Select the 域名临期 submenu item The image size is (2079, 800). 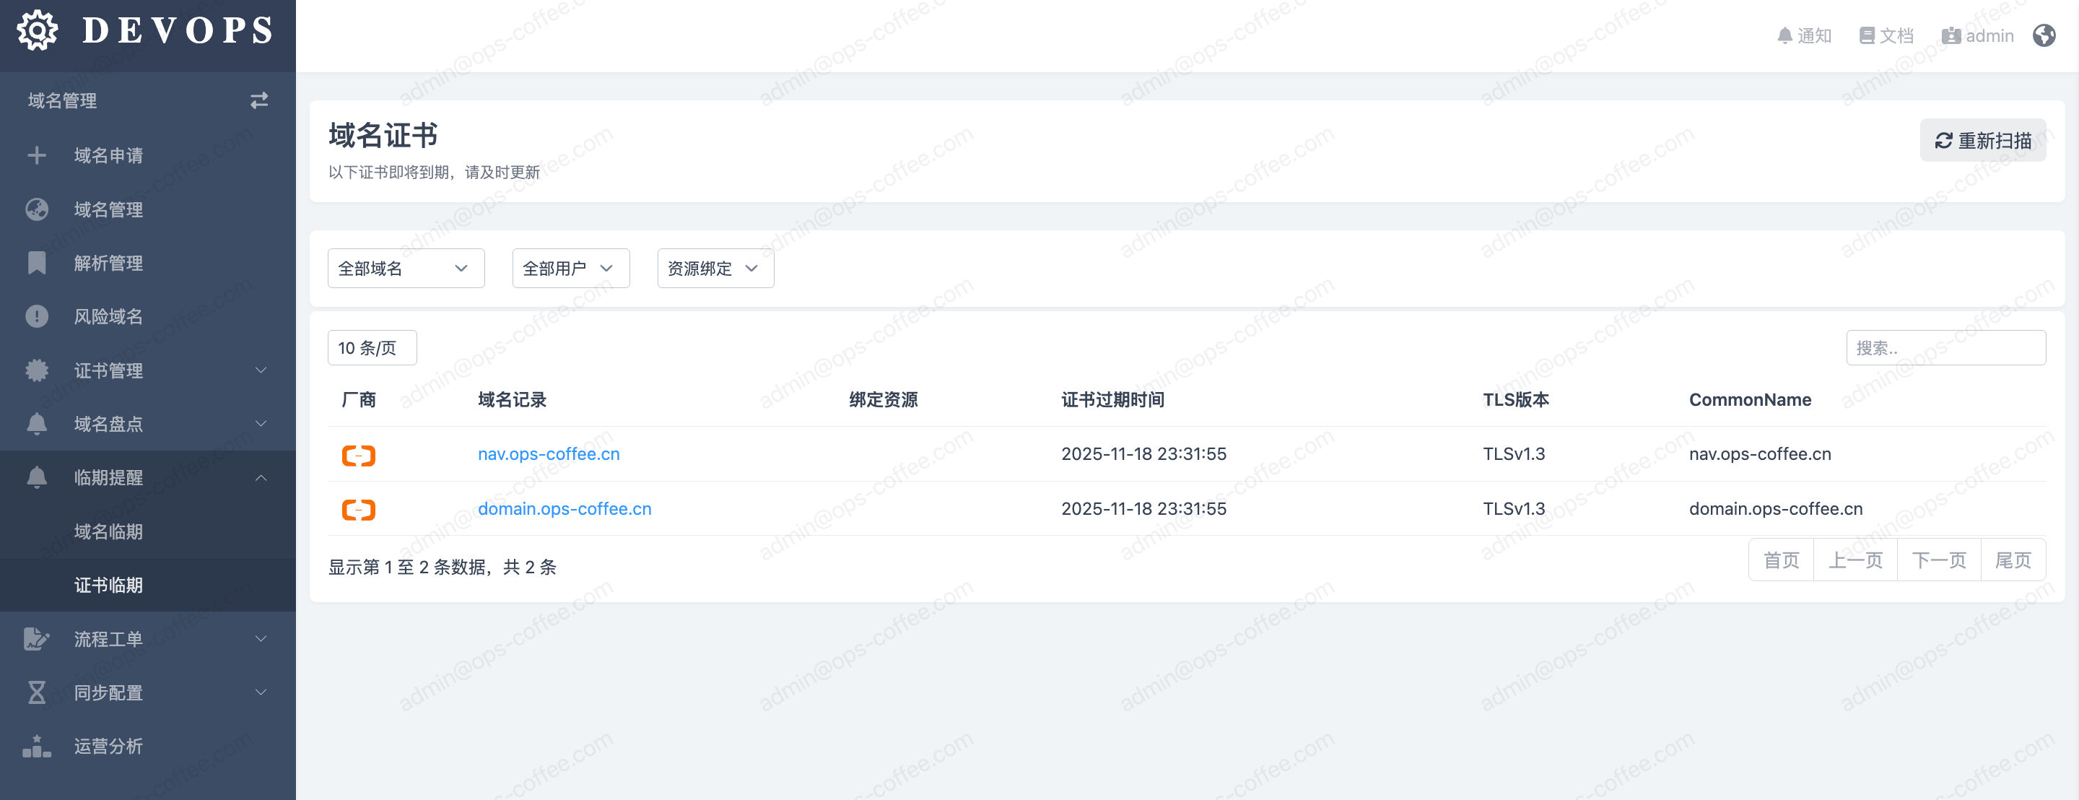pyautogui.click(x=108, y=531)
